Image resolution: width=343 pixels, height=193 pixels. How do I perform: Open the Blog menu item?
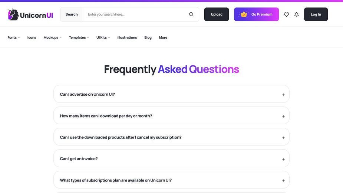(x=148, y=37)
